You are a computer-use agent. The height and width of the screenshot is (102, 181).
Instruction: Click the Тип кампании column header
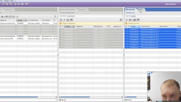(34, 20)
